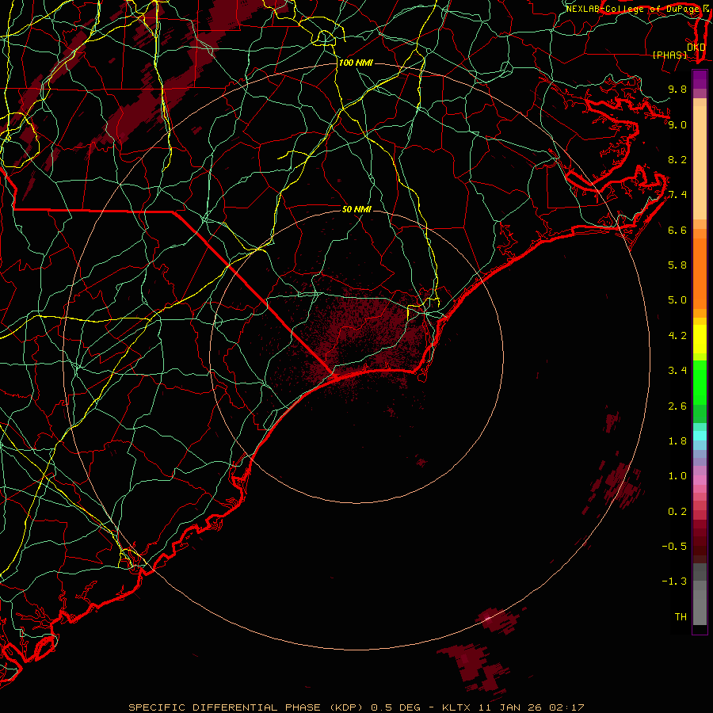This screenshot has height=713, width=713.
Task: Pick the bright green band of the color scale
Action: (x=700, y=382)
